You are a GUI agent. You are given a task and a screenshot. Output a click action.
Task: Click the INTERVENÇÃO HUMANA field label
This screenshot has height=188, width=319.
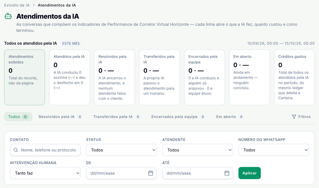tap(33, 163)
